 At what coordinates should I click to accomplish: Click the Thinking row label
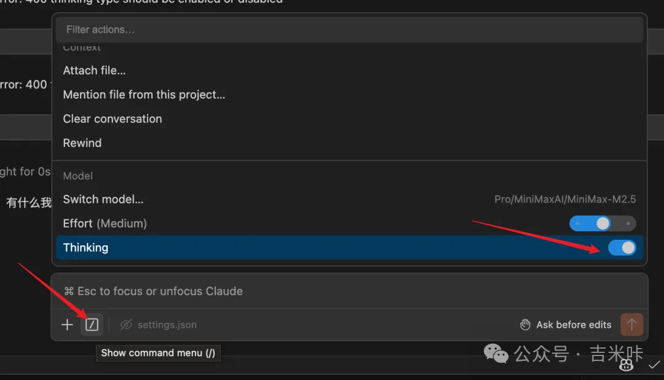tap(85, 248)
